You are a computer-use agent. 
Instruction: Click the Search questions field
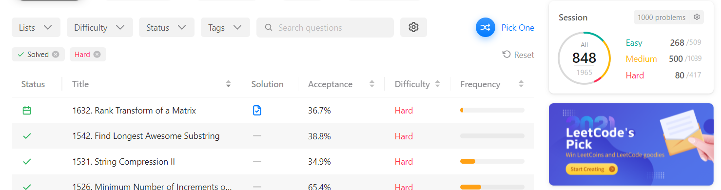click(x=325, y=27)
